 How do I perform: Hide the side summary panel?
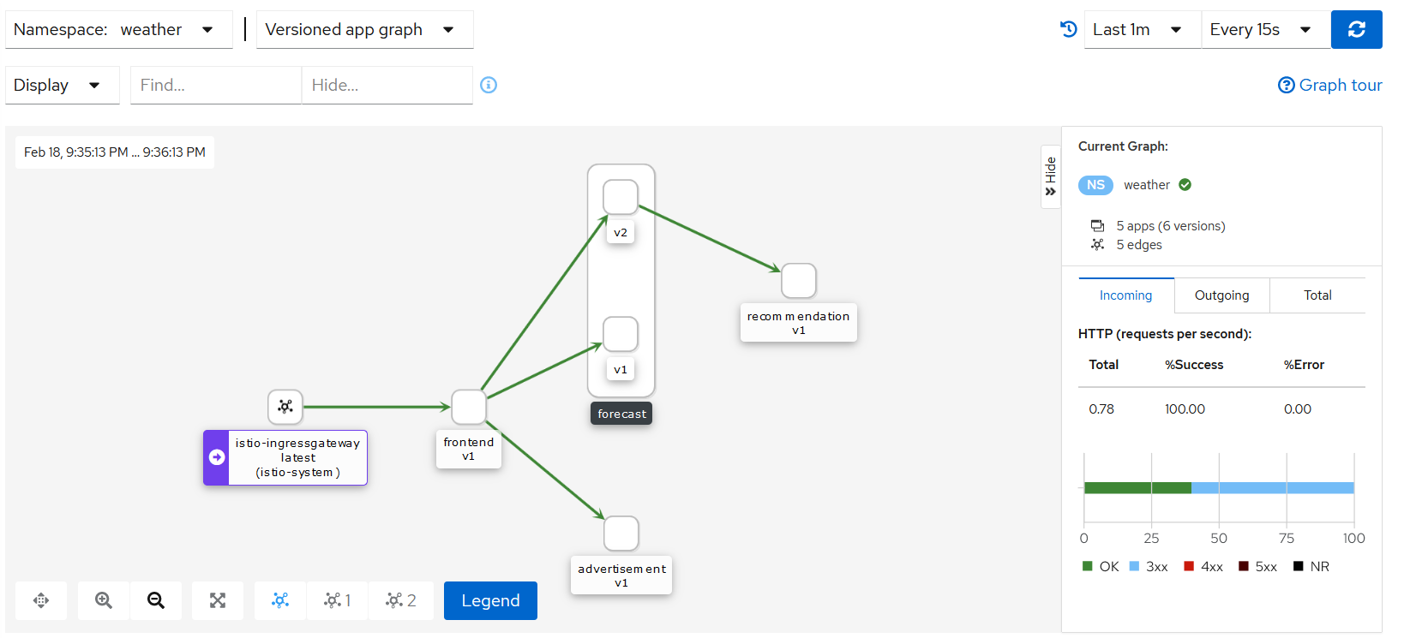[1050, 176]
